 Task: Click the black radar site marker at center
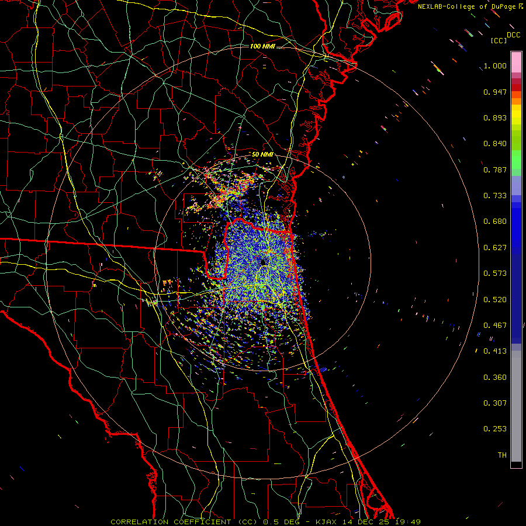coord(262,262)
